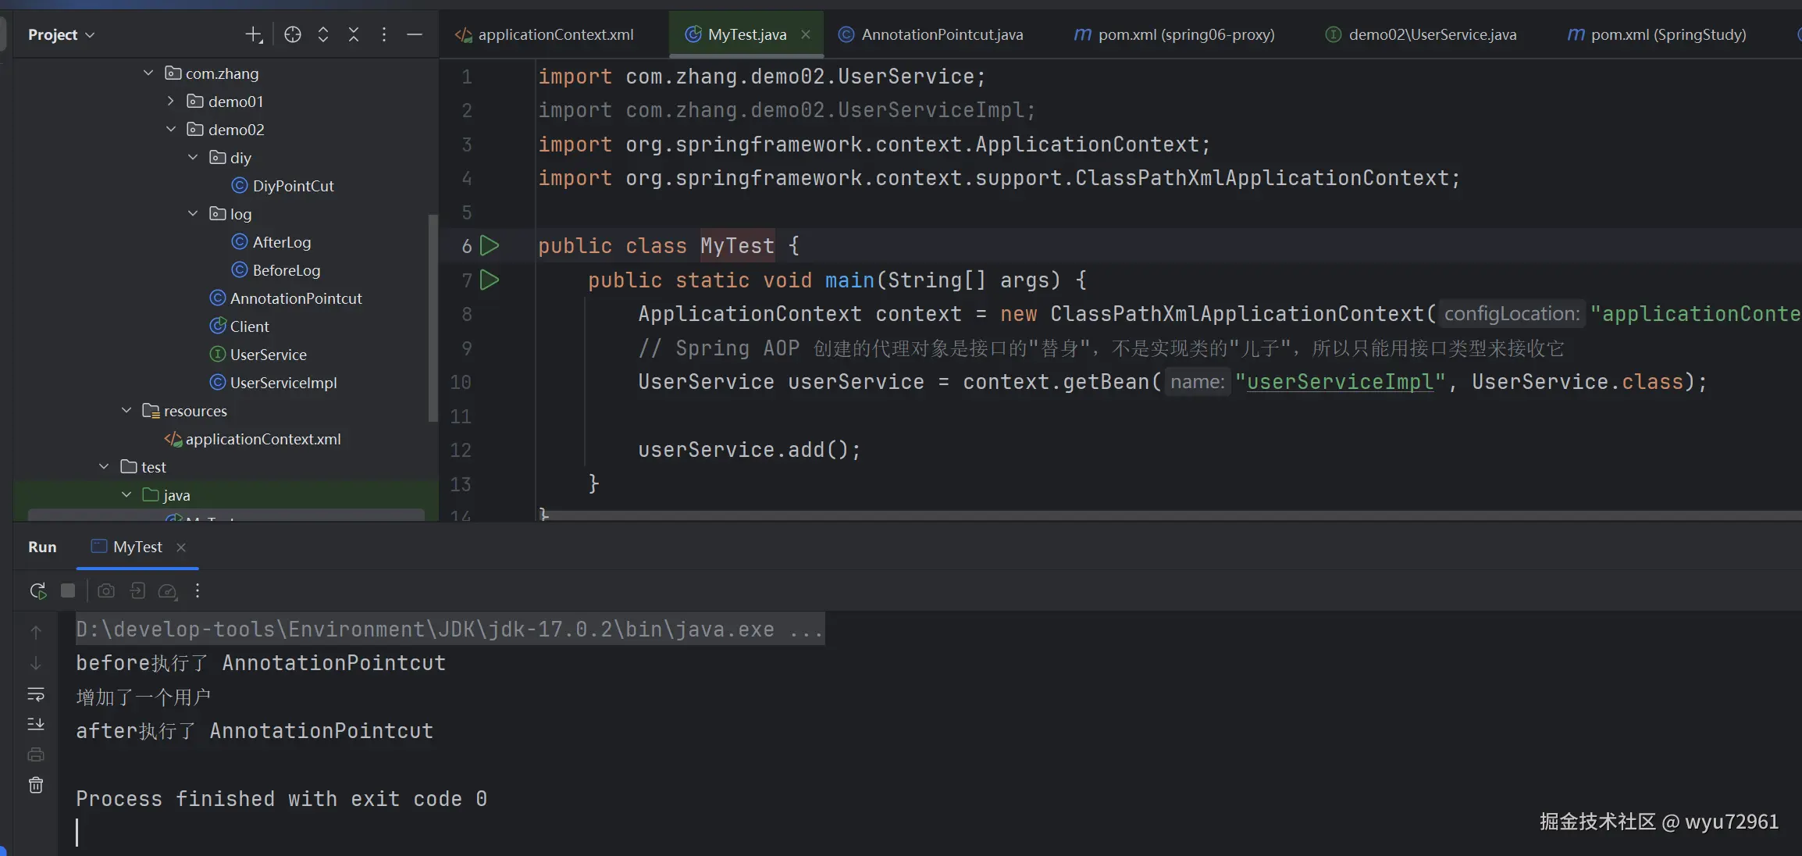Image resolution: width=1802 pixels, height=856 pixels.
Task: Toggle scroll to end of console
Action: (x=36, y=725)
